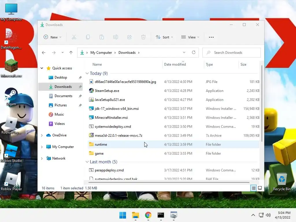Screen dimensions: 296x222
Task: Open the terminal app on taskbar
Action: 161,215
